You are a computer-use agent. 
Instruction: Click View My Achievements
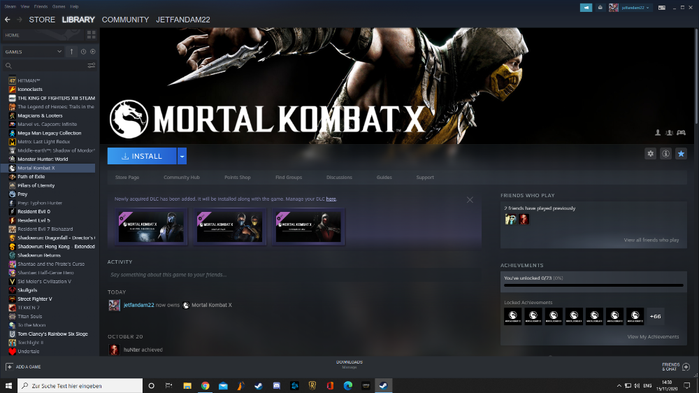[653, 337]
